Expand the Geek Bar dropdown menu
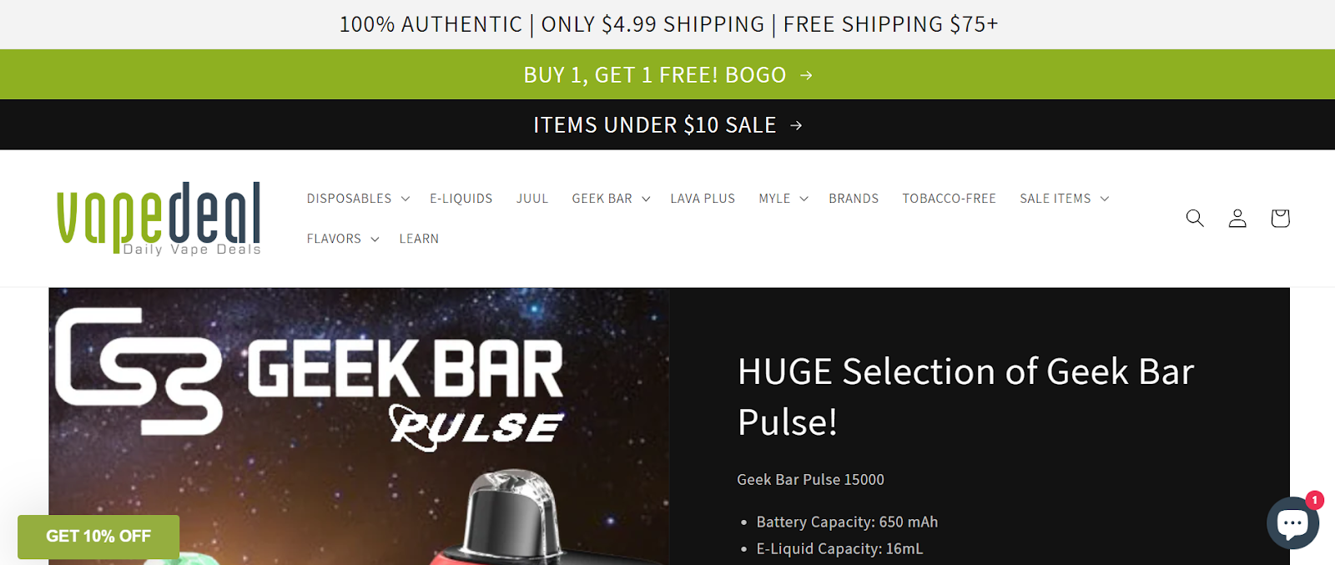The width and height of the screenshot is (1335, 565). tap(611, 199)
